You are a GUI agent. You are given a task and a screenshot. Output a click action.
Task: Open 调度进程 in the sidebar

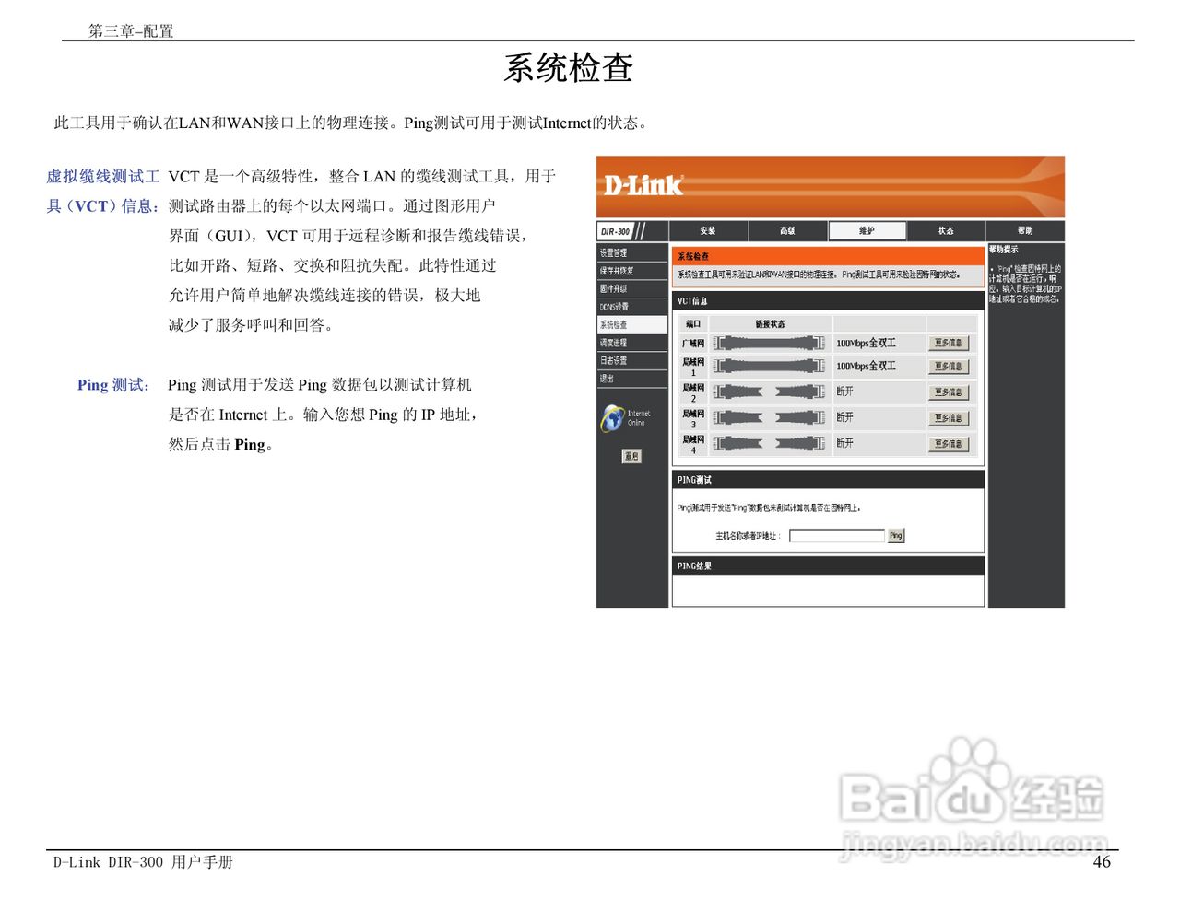pyautogui.click(x=632, y=343)
